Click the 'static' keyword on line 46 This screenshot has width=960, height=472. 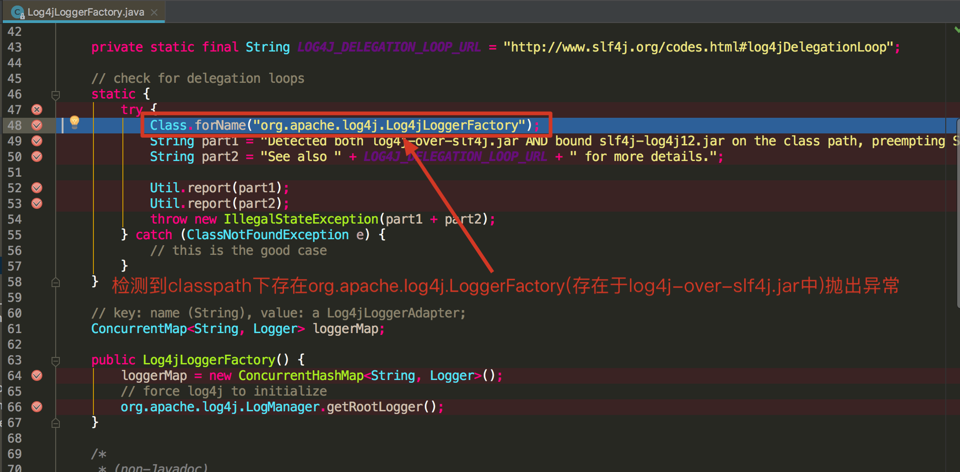pyautogui.click(x=113, y=94)
